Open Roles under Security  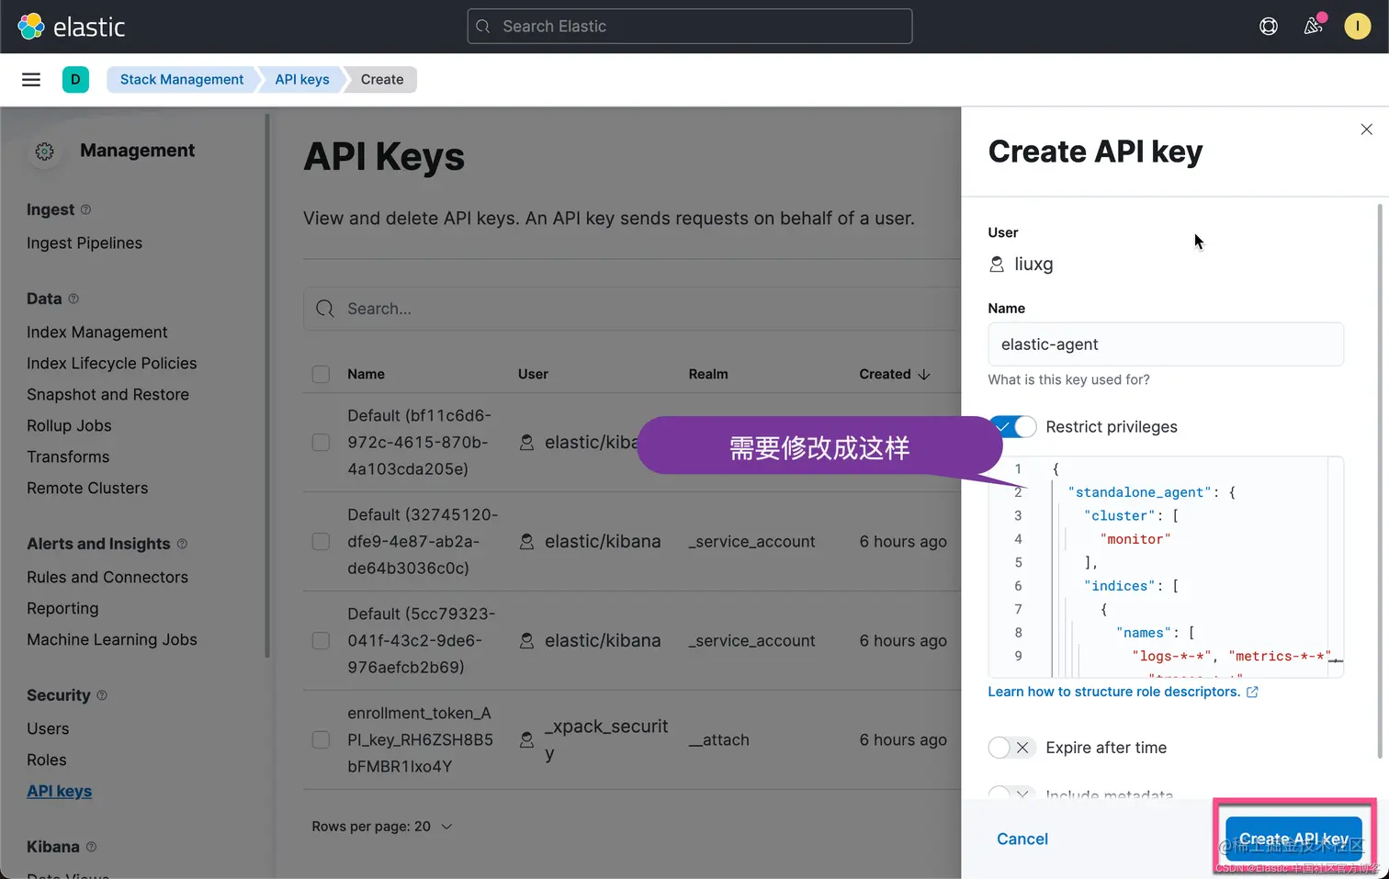tap(47, 761)
